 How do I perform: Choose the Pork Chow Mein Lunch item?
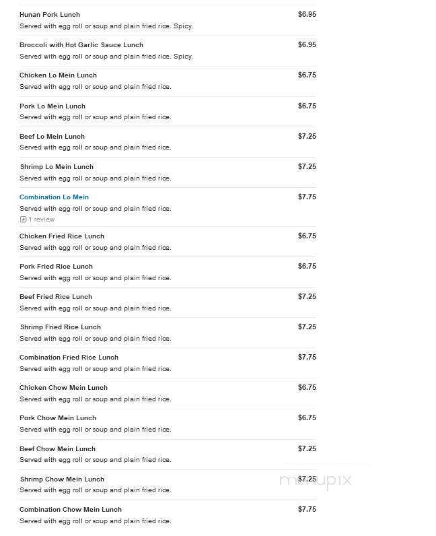[58, 418]
